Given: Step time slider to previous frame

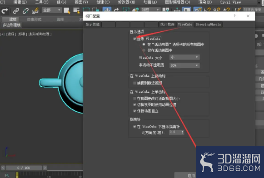Looking at the screenshot, I should (3, 168).
